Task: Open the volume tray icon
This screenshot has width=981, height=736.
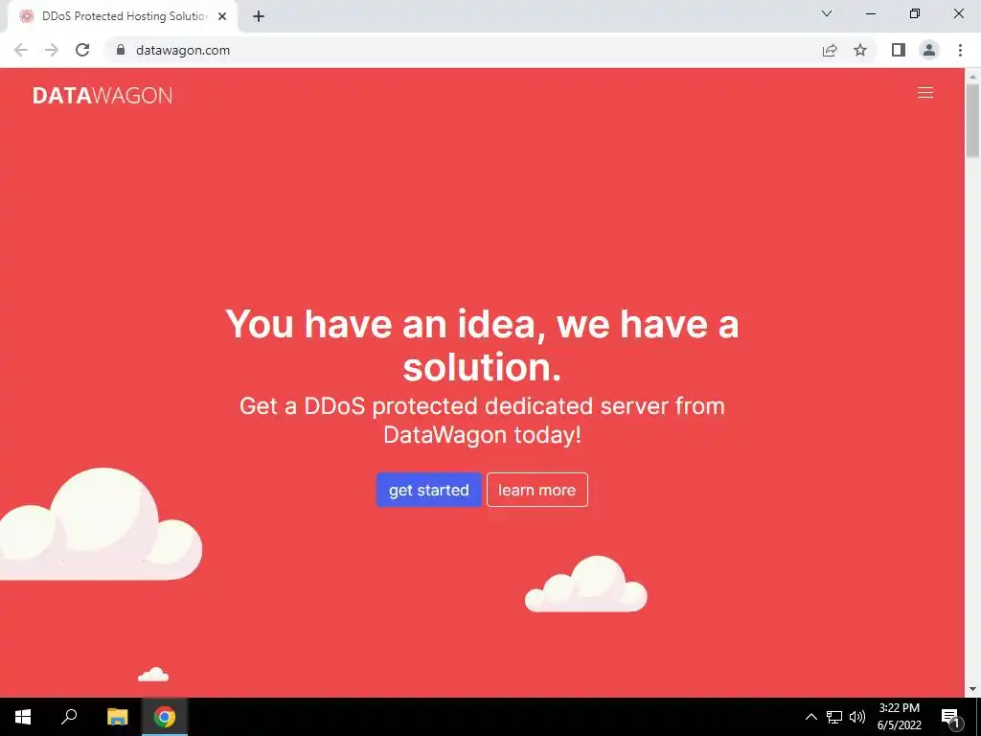Action: click(x=857, y=717)
